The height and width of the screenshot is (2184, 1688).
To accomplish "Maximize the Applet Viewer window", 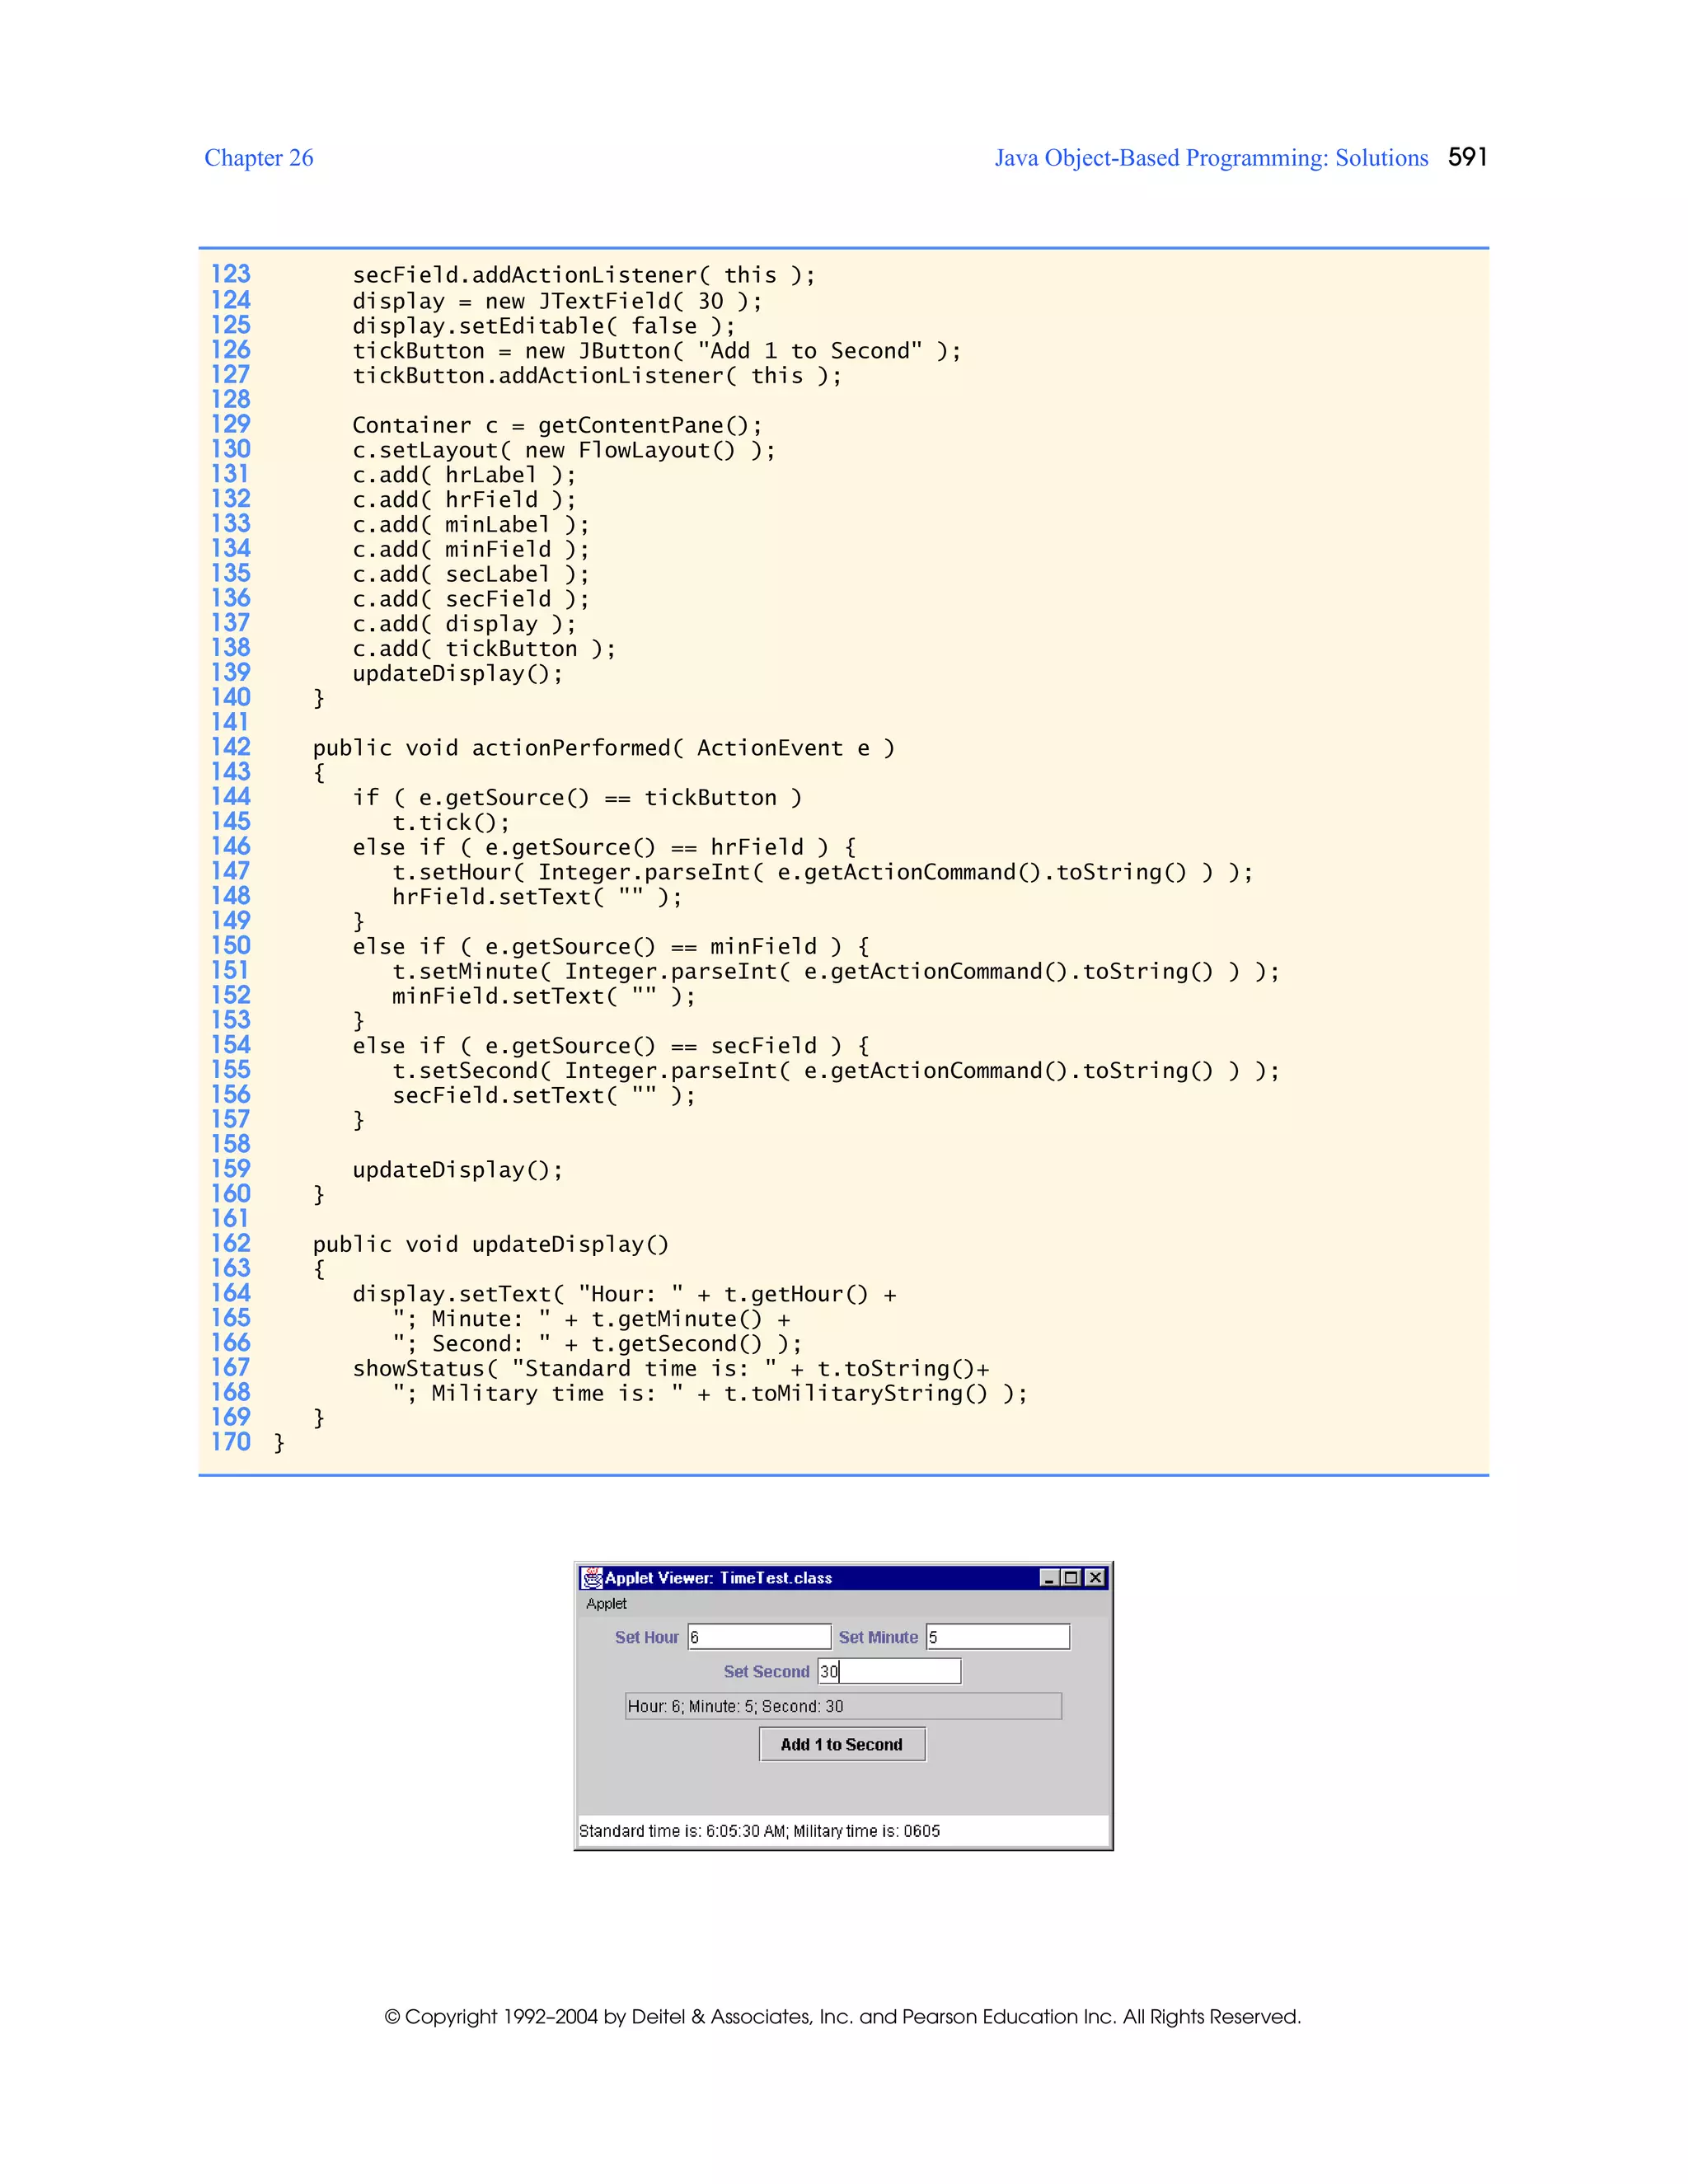I will click(1071, 1578).
